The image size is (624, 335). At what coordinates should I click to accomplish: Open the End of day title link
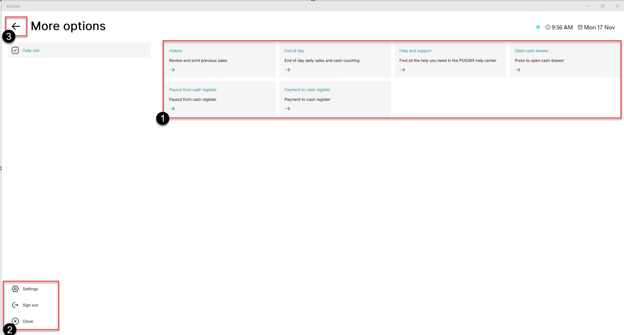(294, 51)
